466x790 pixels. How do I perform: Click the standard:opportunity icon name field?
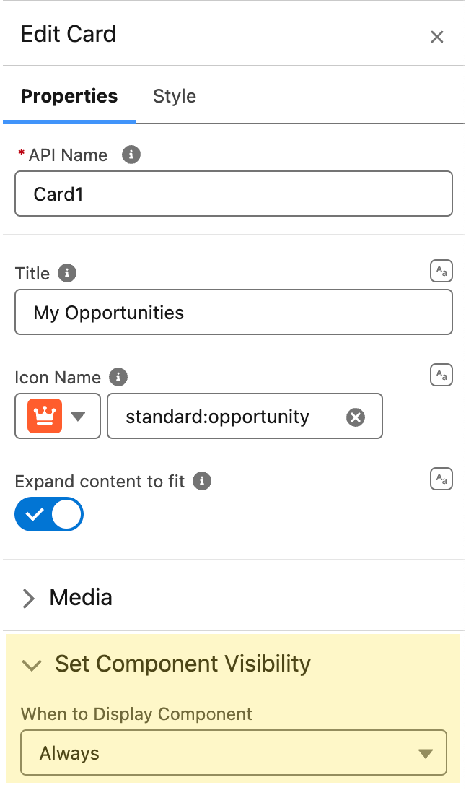245,416
